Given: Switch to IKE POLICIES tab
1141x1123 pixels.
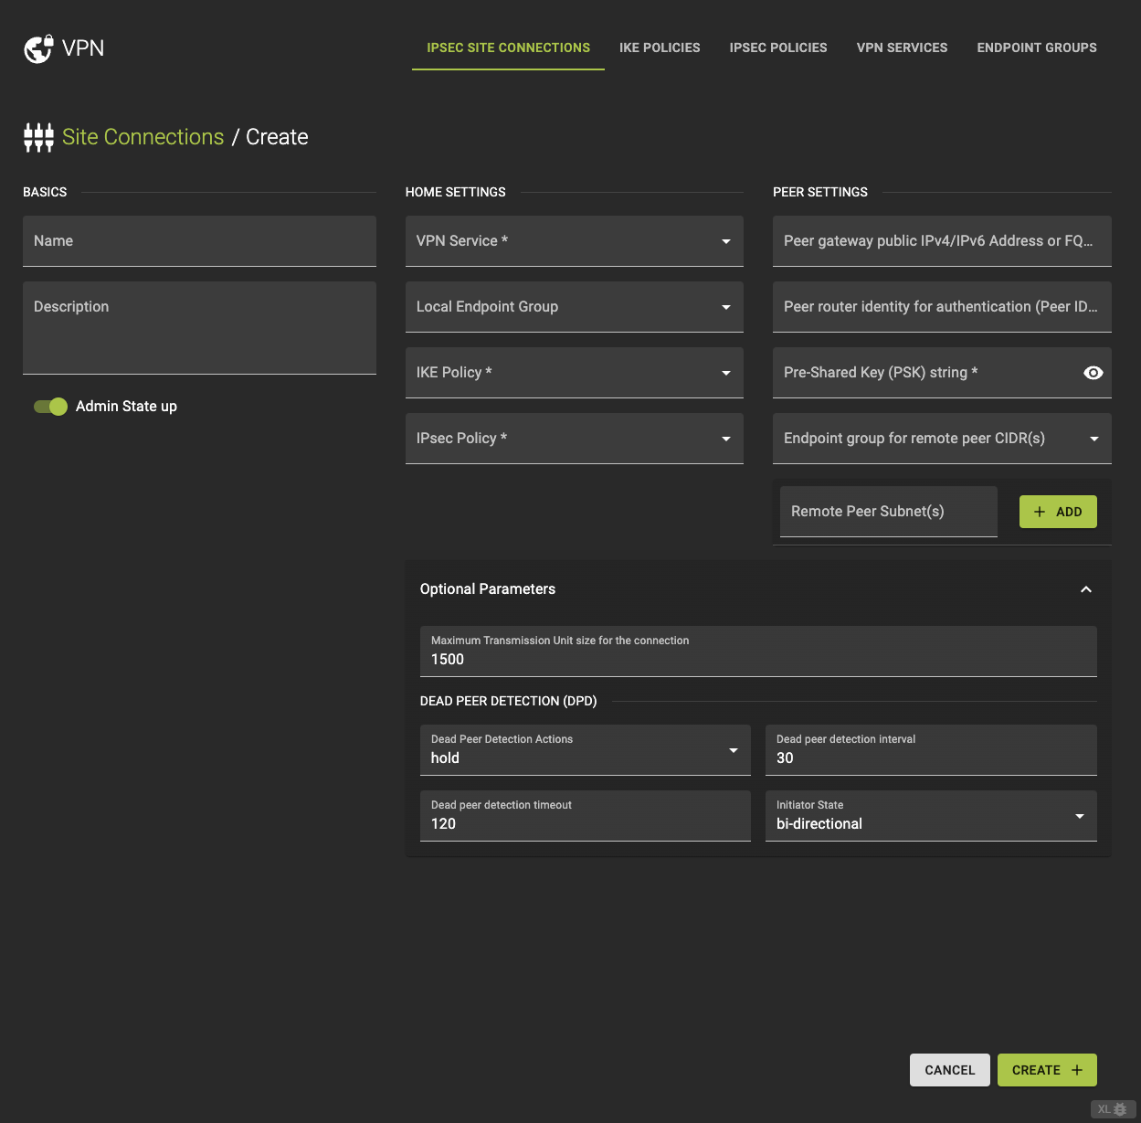Looking at the screenshot, I should click(660, 48).
